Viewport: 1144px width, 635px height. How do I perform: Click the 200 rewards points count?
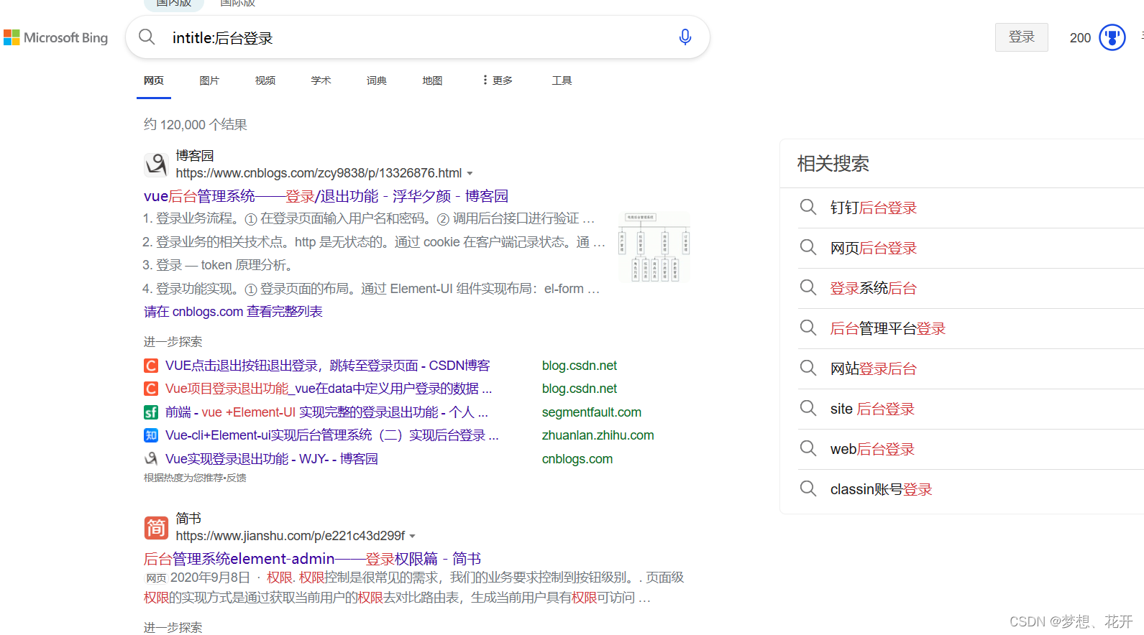(1080, 38)
